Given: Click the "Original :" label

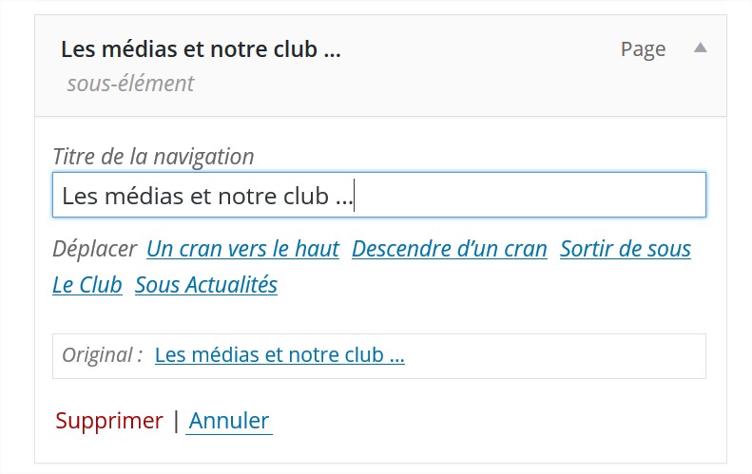Looking at the screenshot, I should coord(102,355).
